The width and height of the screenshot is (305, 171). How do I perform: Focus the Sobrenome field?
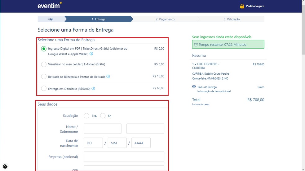point(145,129)
